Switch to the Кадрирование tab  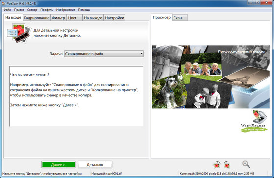click(x=37, y=18)
